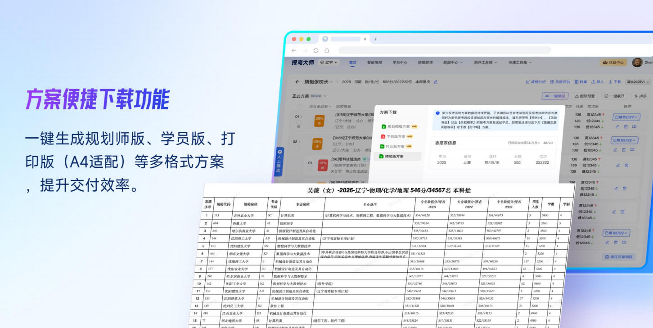Click the AI 一键填报 button
This screenshot has height=328, width=653.
[x=556, y=95]
